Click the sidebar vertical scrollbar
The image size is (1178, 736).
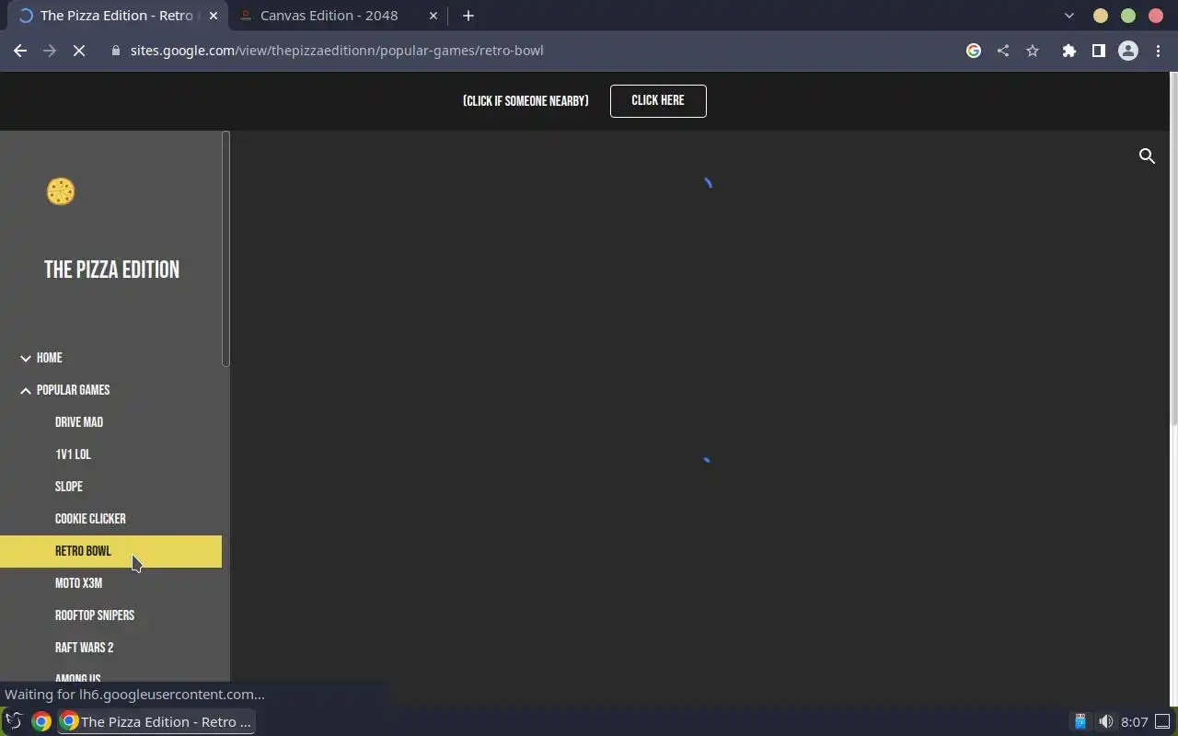coord(225,248)
